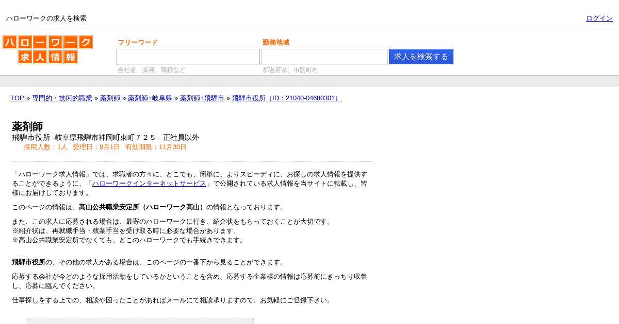Open 専門的・技術的職業 breadcrumb
The width and height of the screenshot is (619, 324).
tap(62, 98)
